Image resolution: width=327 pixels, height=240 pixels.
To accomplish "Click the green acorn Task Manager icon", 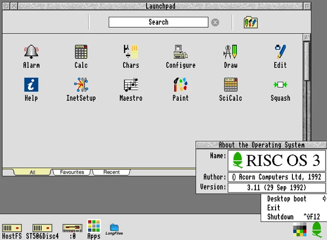I will 316,229.
